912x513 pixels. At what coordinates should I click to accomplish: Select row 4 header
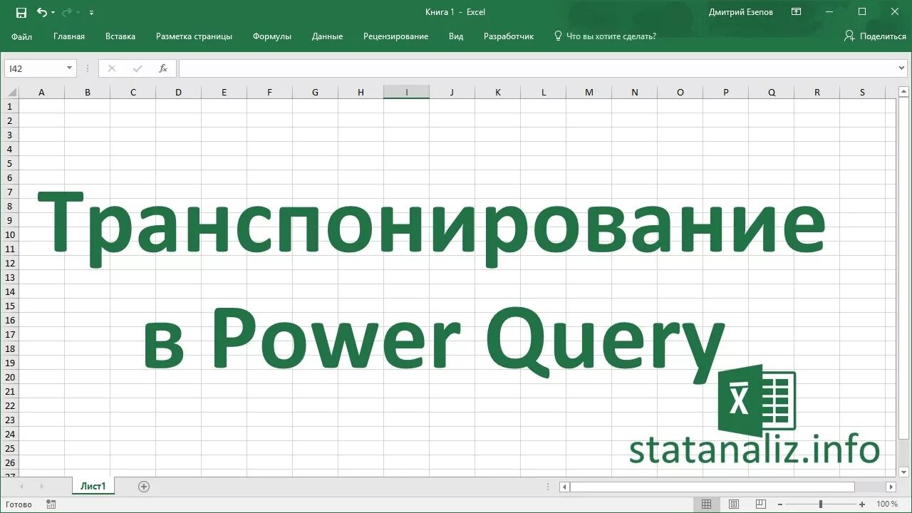[x=10, y=149]
